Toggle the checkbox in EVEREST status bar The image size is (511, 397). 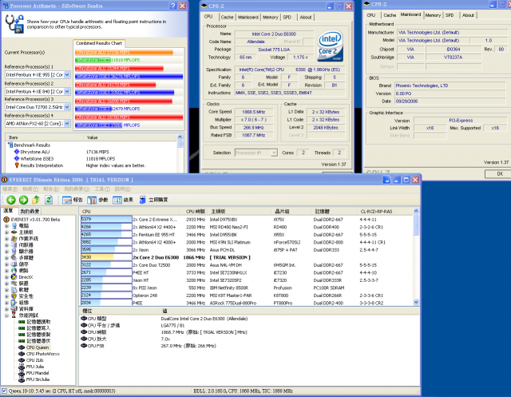pyautogui.click(x=4, y=391)
